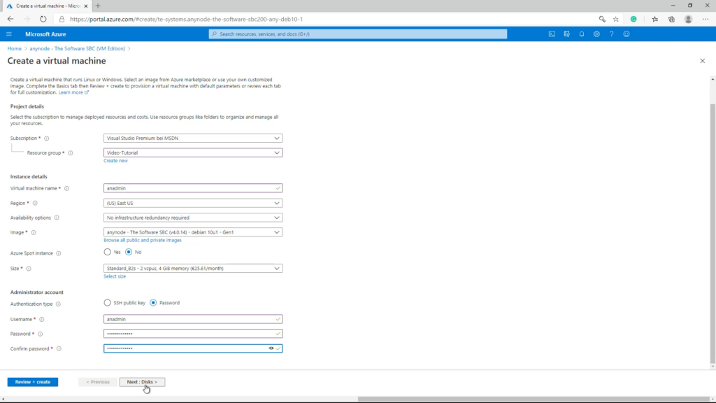Open the Directory + subscription filter icon
The height and width of the screenshot is (403, 716).
(566, 34)
